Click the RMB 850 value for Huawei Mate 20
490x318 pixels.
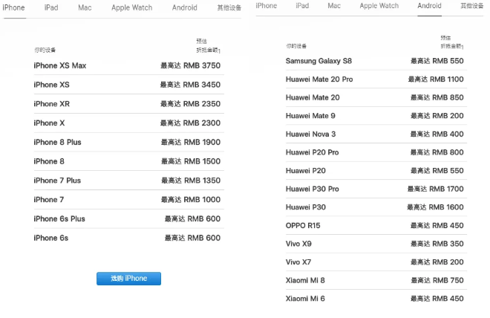coord(437,97)
